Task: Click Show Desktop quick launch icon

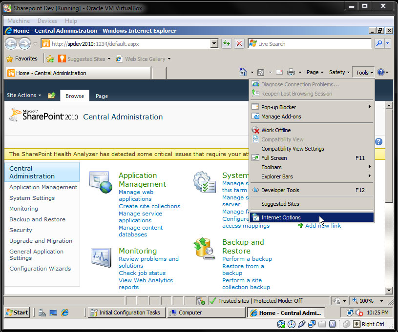Action: pos(53,312)
